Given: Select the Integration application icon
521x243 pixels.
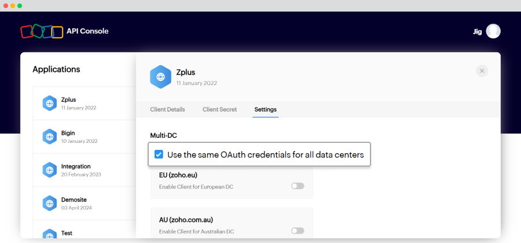Looking at the screenshot, I should (x=50, y=170).
